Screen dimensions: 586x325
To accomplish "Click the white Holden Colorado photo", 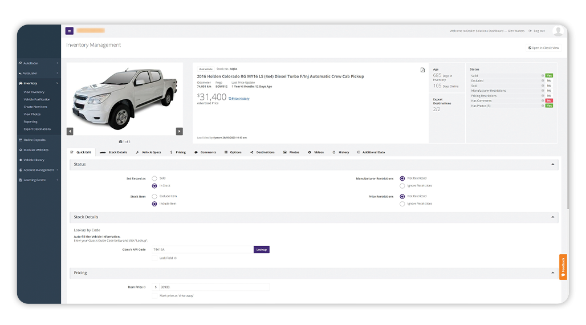I will 125,99.
